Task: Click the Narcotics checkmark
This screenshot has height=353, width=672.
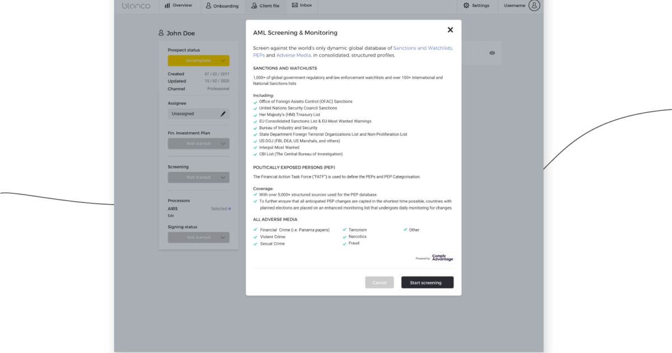Action: click(x=344, y=236)
